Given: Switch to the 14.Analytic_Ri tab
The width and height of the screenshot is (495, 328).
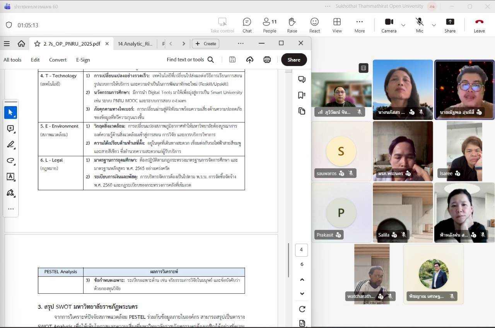Looking at the screenshot, I should click(x=135, y=44).
